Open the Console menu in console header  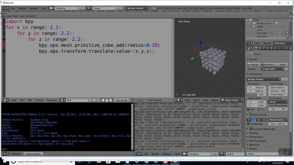point(16,154)
